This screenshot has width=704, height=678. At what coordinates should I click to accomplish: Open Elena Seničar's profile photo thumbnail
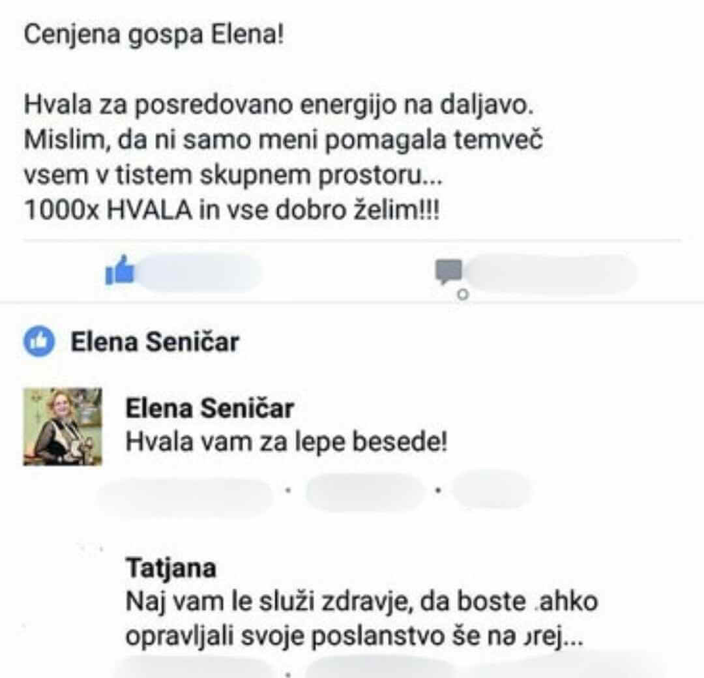coord(63,426)
